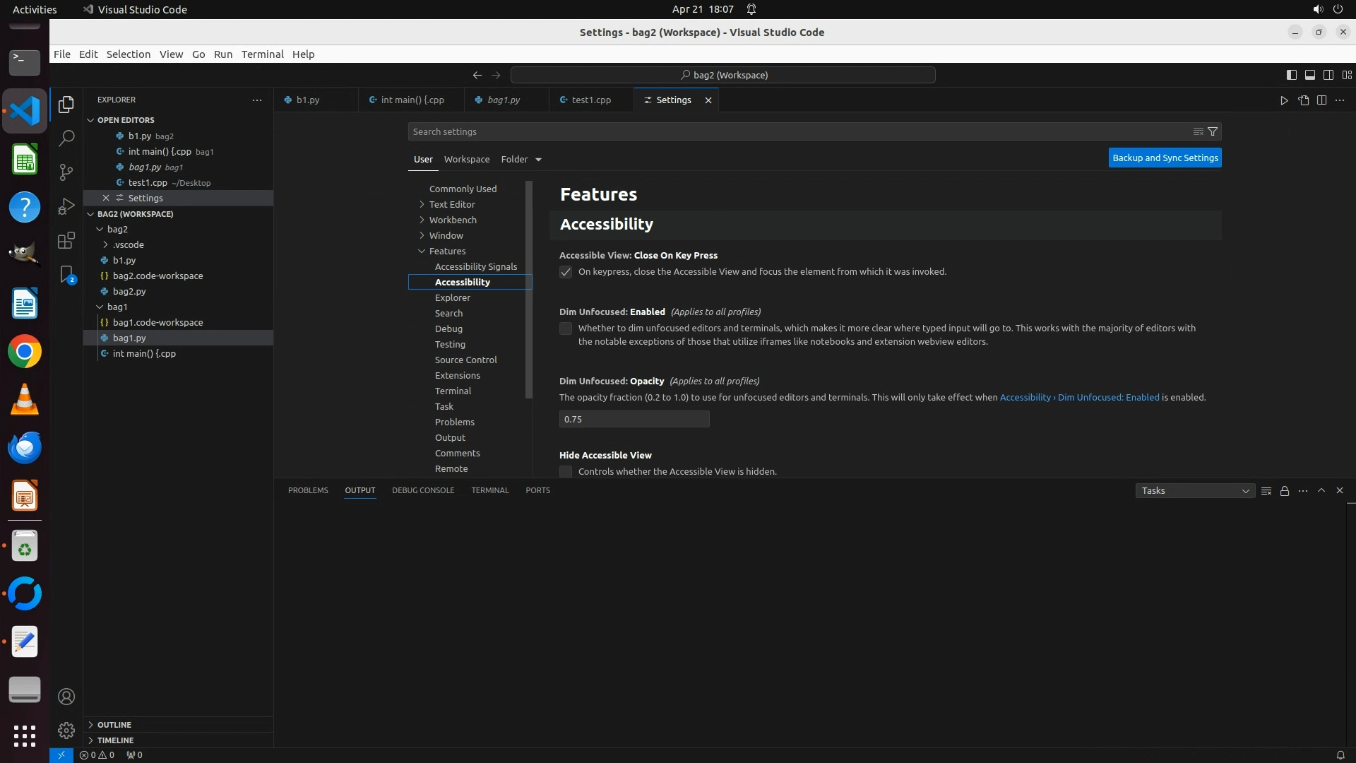
Task: Open the Tasks output channel dropdown
Action: 1195,491
